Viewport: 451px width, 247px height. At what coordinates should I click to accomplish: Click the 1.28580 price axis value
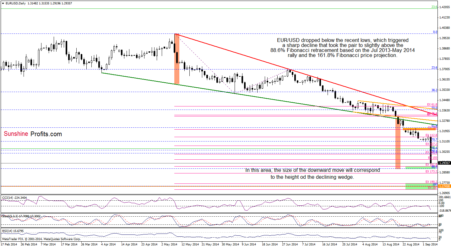pos(445,172)
